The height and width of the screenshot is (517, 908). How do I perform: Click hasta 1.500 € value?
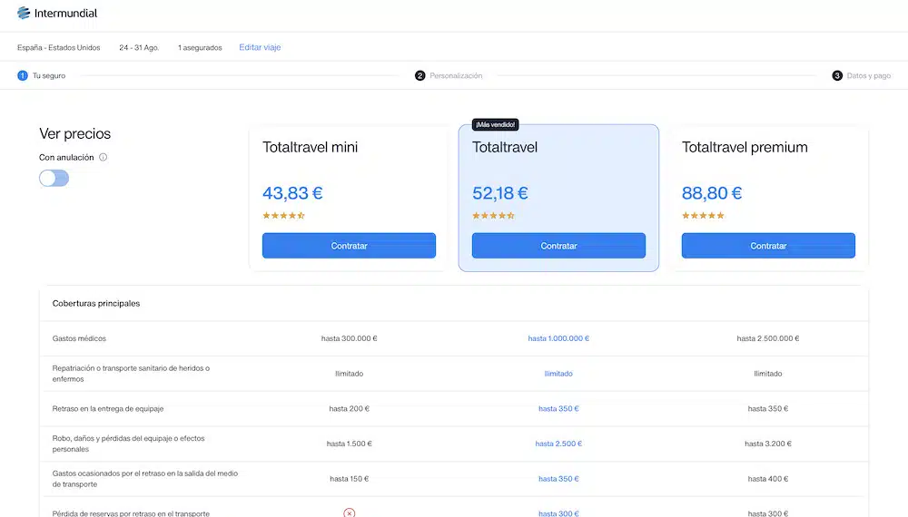[350, 444]
